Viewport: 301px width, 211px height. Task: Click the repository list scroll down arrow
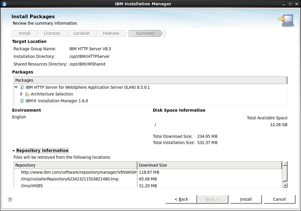pos(285,185)
